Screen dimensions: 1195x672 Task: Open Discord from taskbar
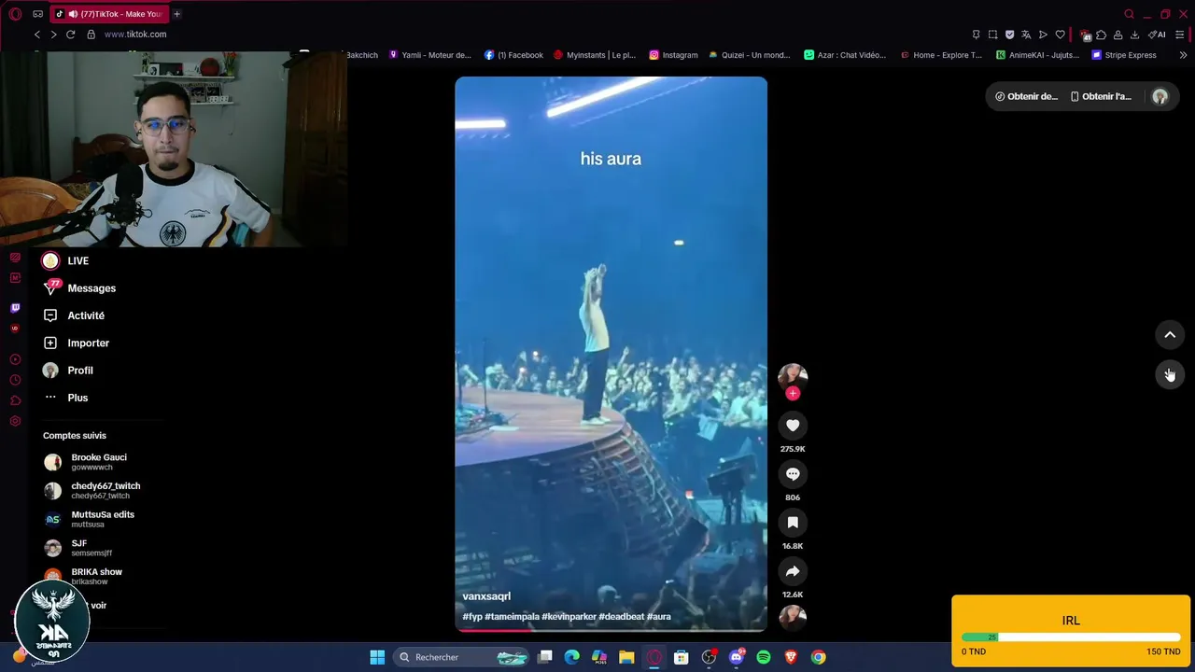pyautogui.click(x=737, y=657)
